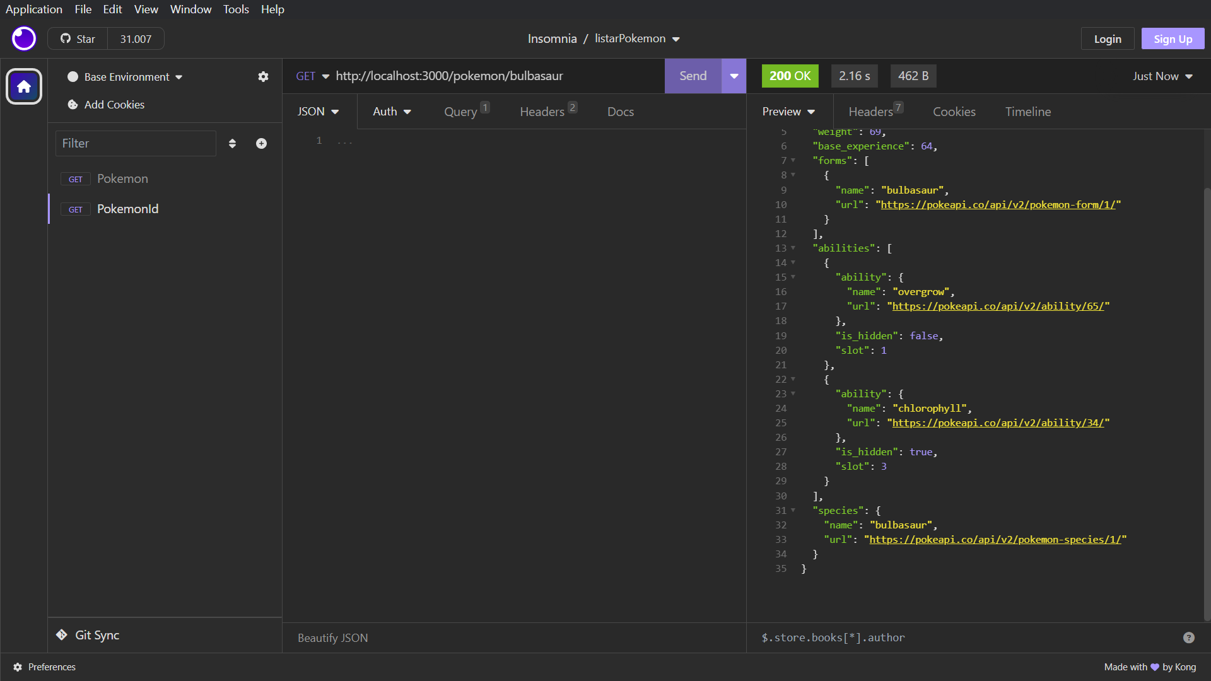
Task: Collapse the abilities array at line 13
Action: click(793, 248)
